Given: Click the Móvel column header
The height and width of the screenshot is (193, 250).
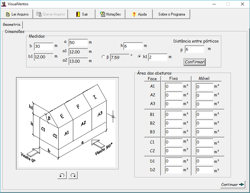Looking at the screenshot, I should point(204,79).
